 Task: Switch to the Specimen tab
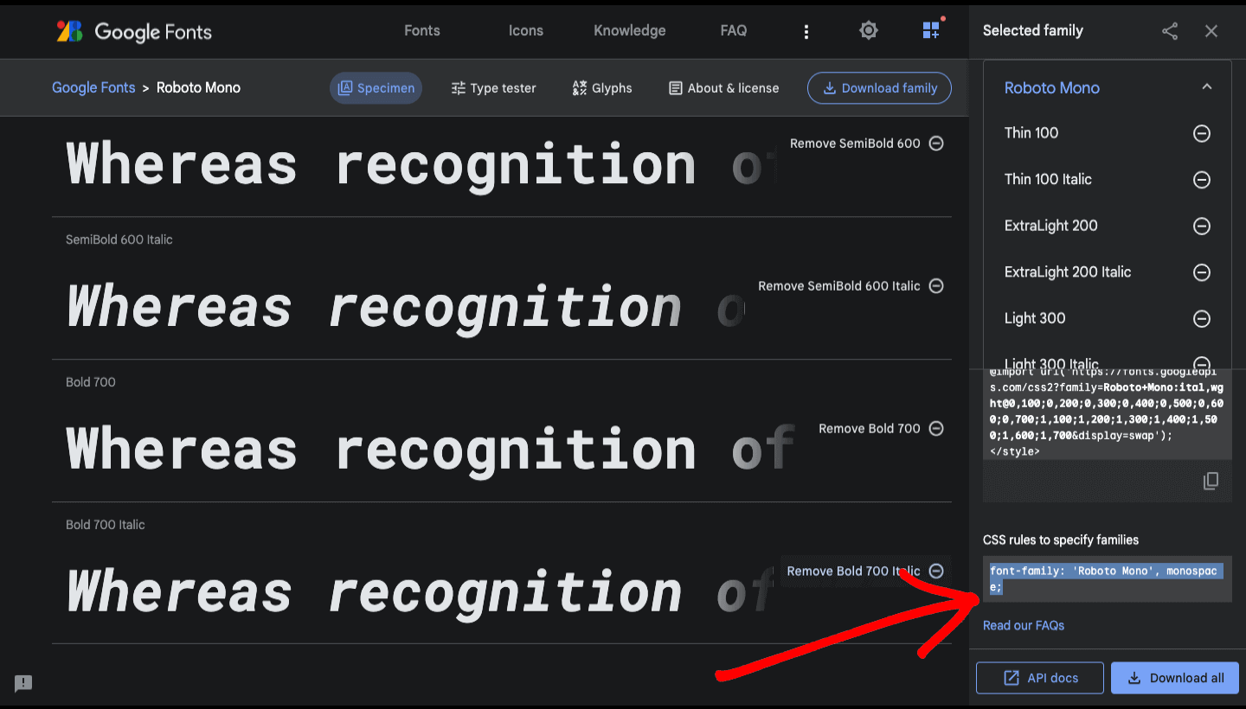click(x=376, y=88)
